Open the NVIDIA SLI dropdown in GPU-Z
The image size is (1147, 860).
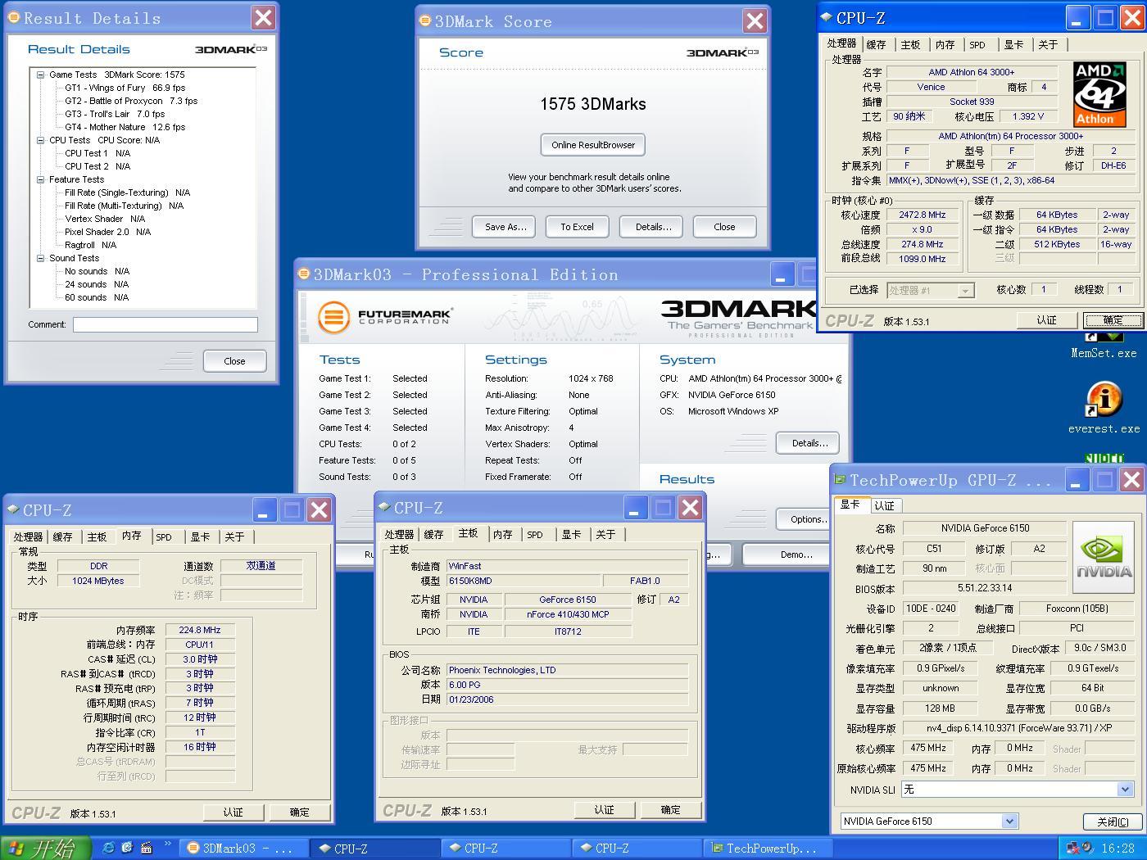pos(1126,790)
